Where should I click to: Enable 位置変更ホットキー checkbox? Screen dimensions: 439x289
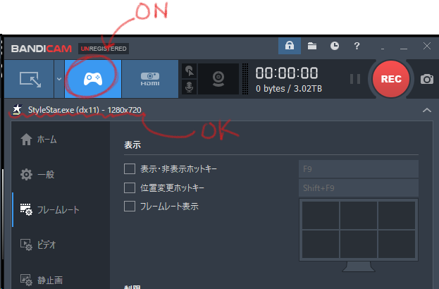click(x=130, y=187)
